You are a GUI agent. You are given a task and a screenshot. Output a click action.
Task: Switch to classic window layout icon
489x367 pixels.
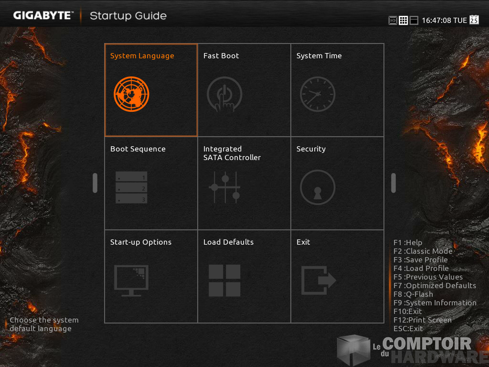[x=414, y=21]
